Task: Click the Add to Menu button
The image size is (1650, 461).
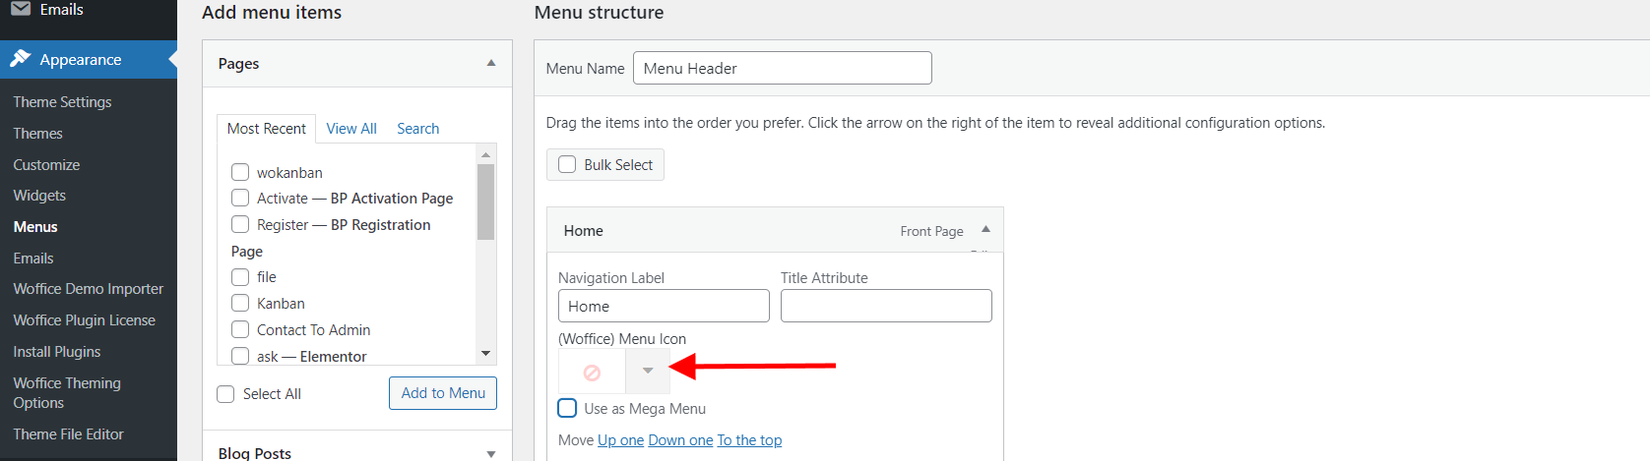Action: pyautogui.click(x=443, y=393)
